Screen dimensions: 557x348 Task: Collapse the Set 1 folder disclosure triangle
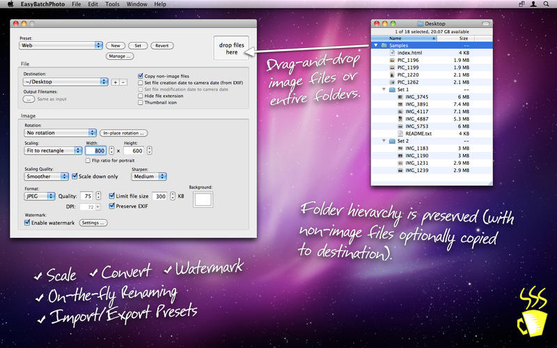click(384, 90)
